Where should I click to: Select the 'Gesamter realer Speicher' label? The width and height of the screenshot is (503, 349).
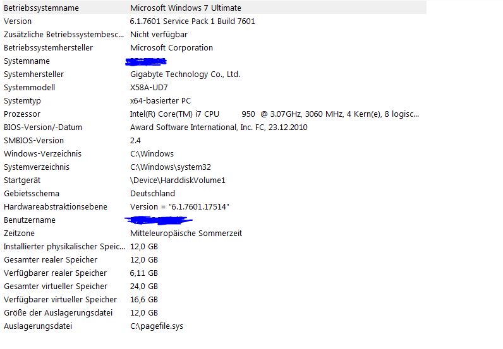[51, 260]
